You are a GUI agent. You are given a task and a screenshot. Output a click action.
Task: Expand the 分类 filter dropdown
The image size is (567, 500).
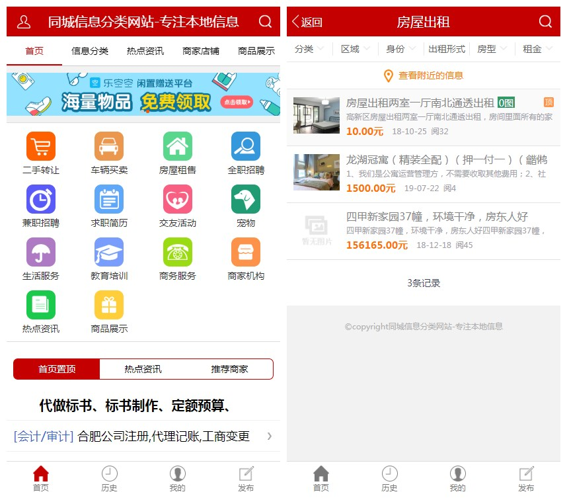pyautogui.click(x=309, y=49)
